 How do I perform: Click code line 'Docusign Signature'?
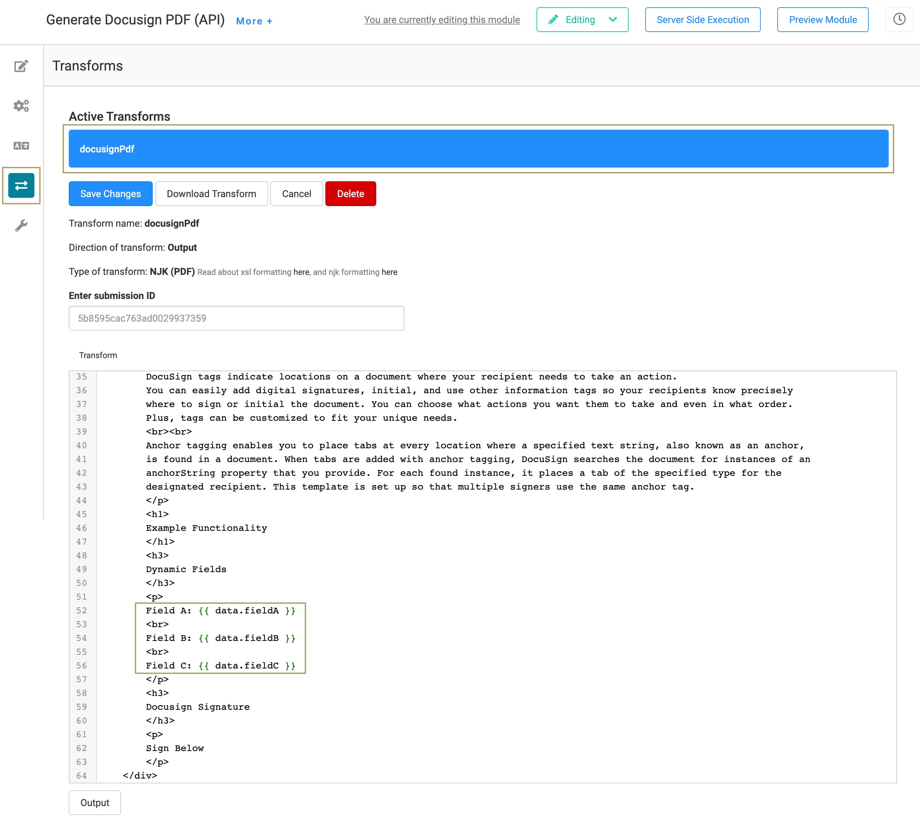point(198,707)
